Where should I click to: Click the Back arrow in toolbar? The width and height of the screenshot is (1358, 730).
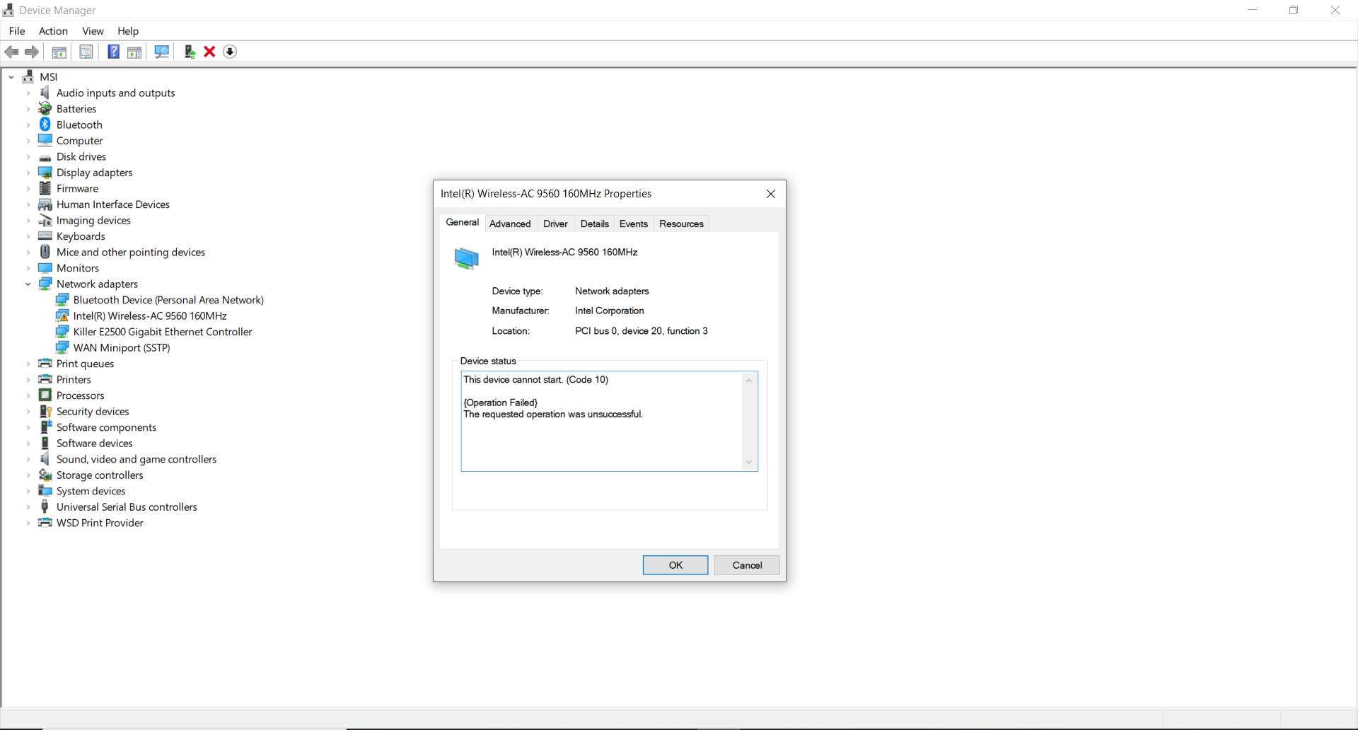(11, 52)
